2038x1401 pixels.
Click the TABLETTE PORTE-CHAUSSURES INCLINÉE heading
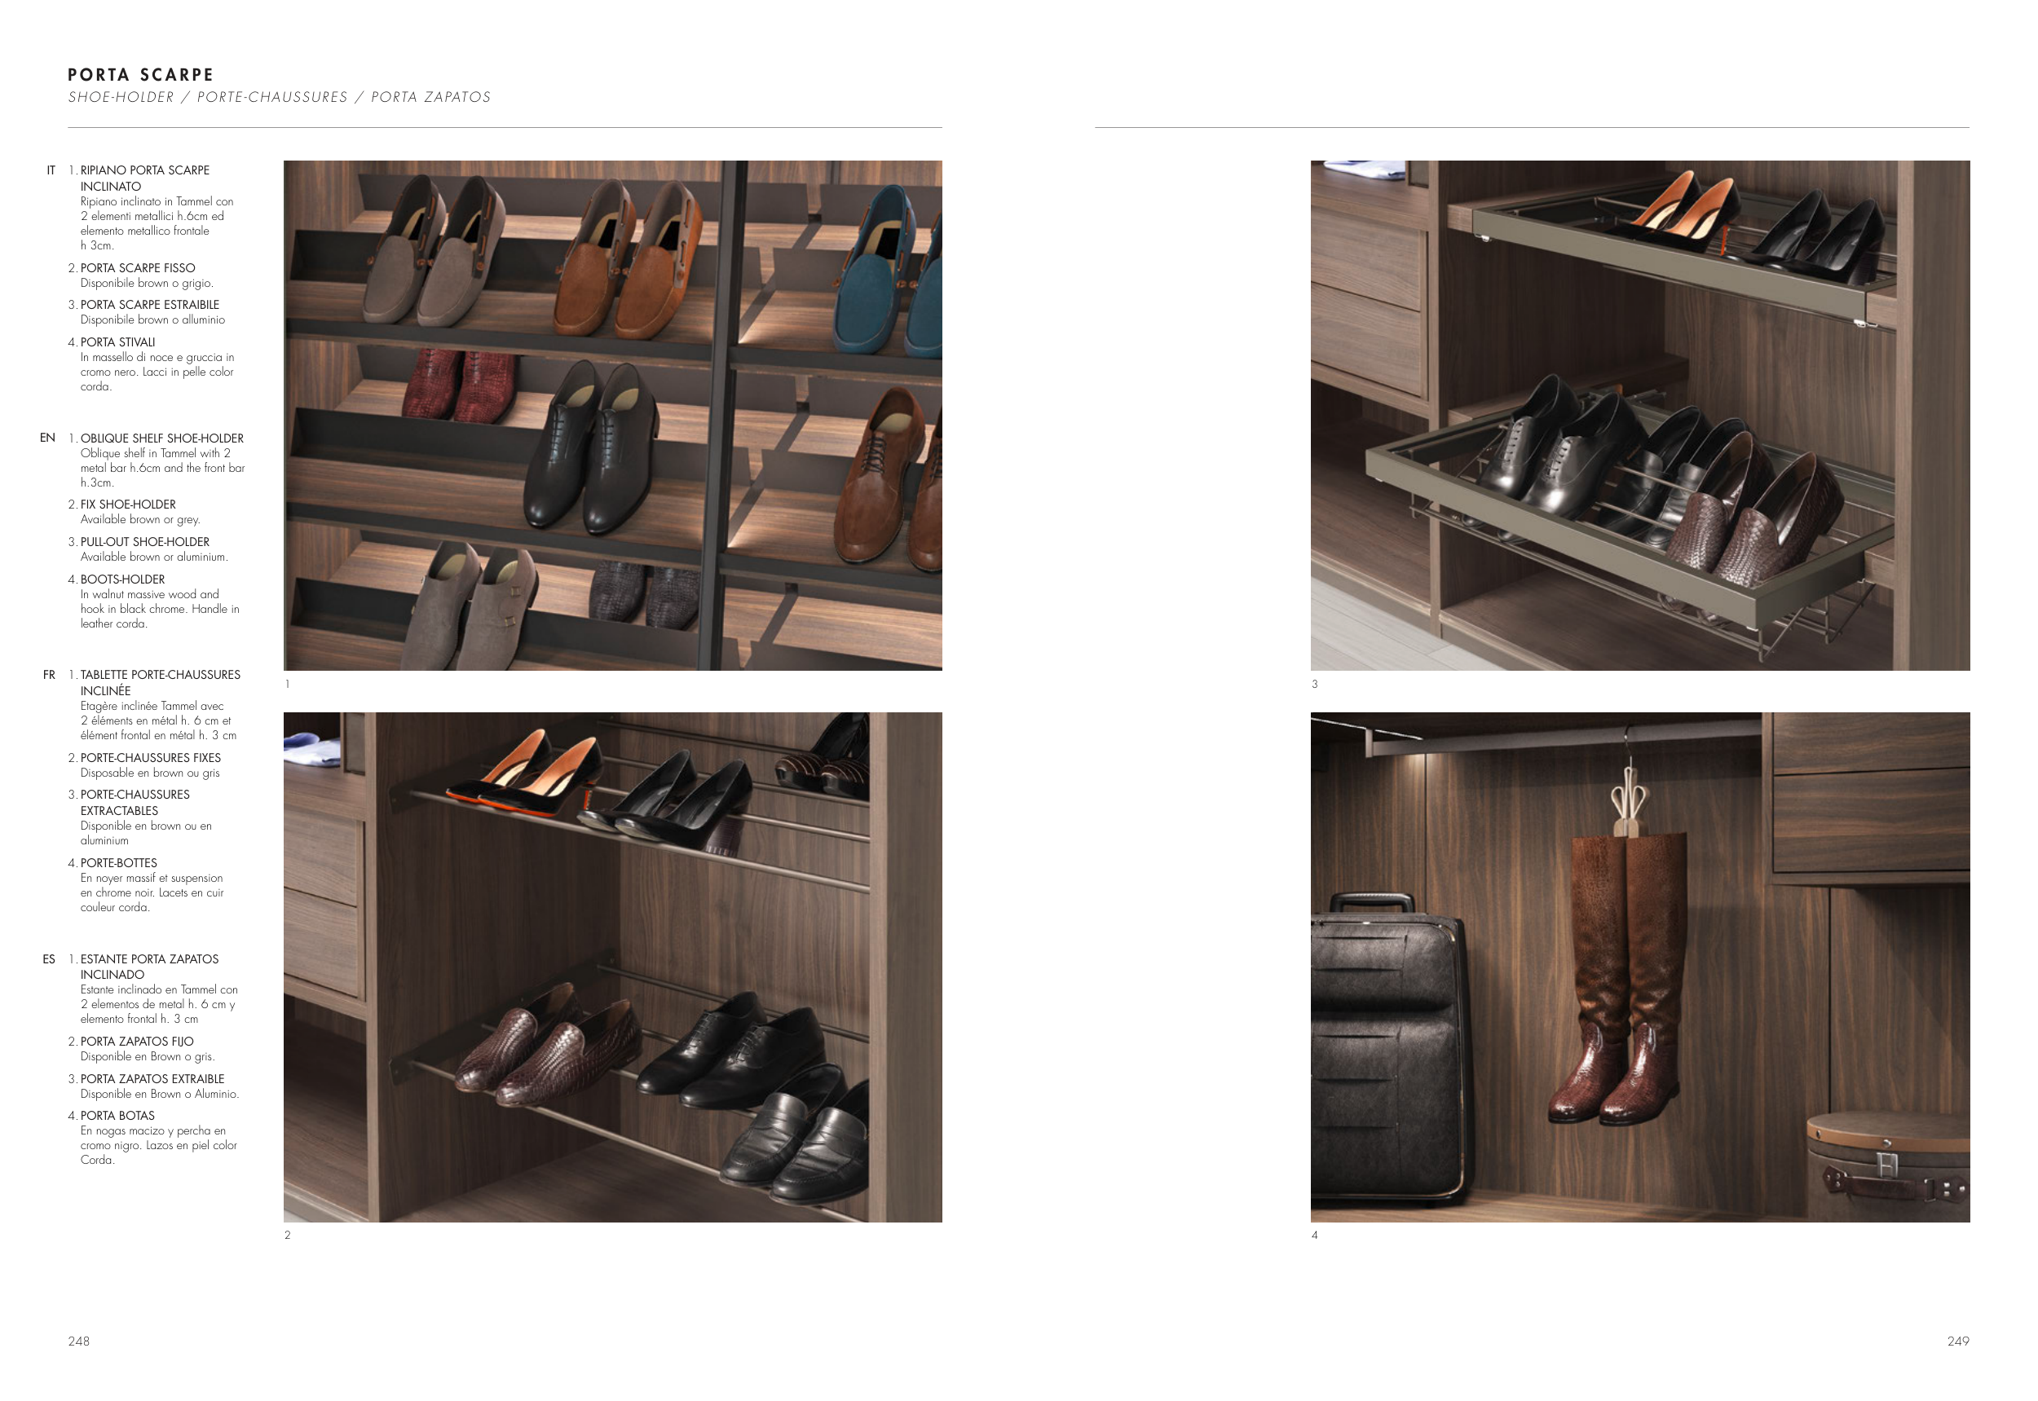click(x=160, y=683)
